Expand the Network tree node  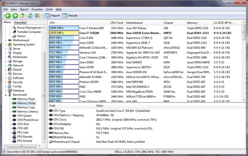coord(6,66)
